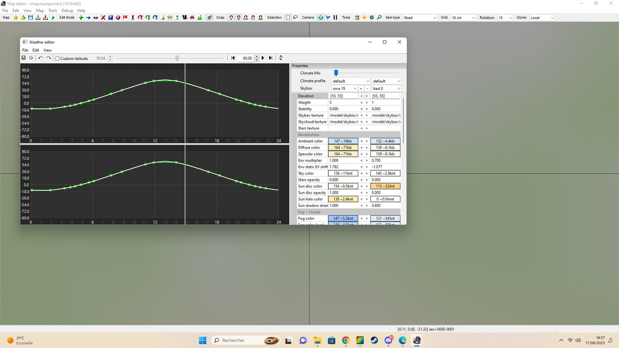619x348 pixels.
Task: Click the Skybox minus button
Action: (368, 88)
